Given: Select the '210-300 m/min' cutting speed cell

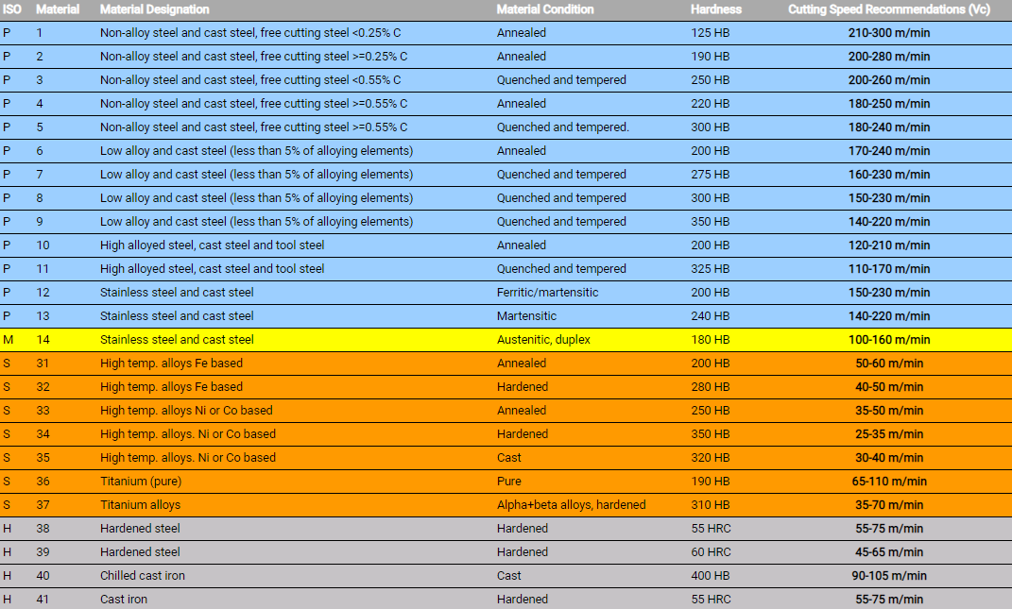Looking at the screenshot, I should tap(889, 33).
